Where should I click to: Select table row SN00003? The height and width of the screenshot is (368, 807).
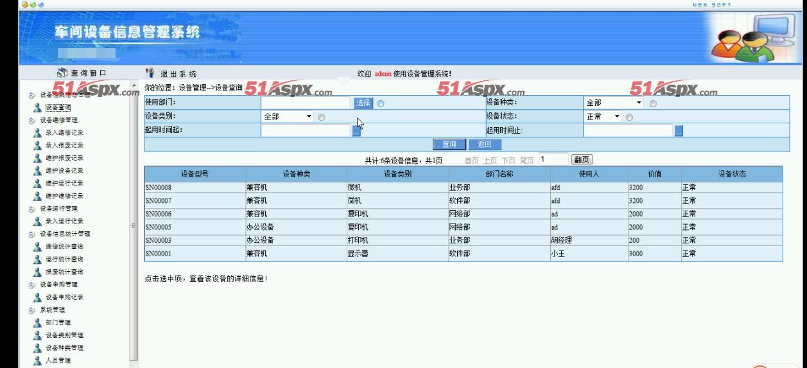pos(464,240)
